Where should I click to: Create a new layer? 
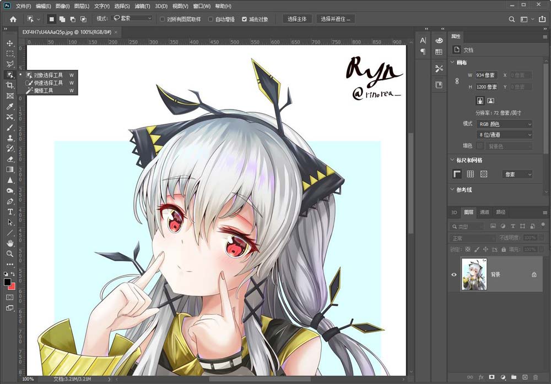[x=525, y=377]
